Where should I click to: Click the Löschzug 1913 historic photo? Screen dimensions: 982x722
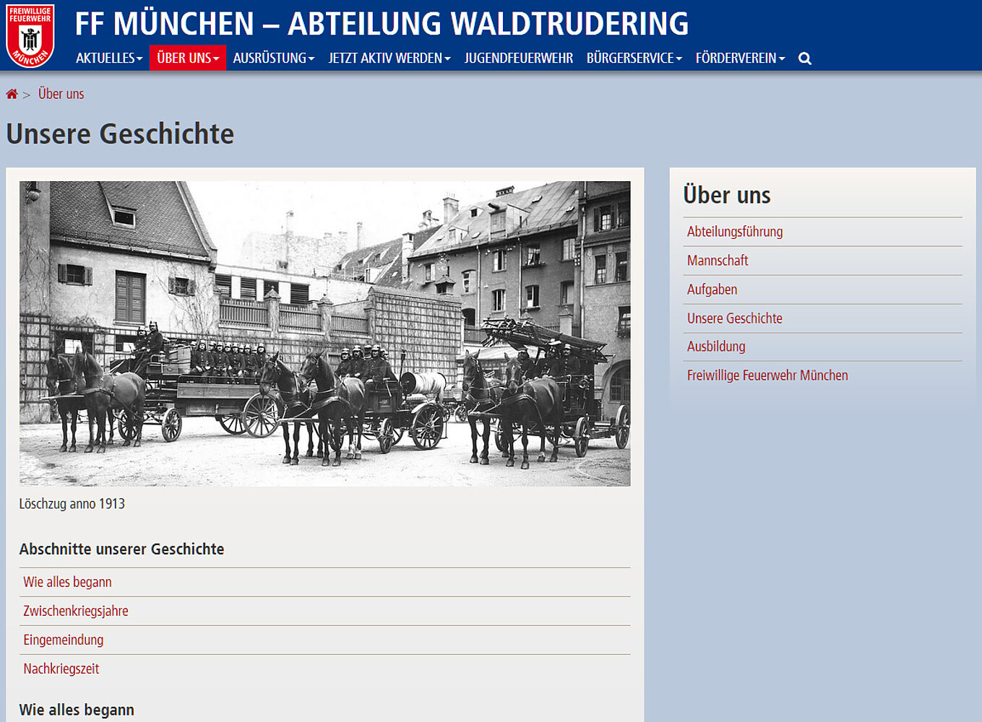pos(324,334)
